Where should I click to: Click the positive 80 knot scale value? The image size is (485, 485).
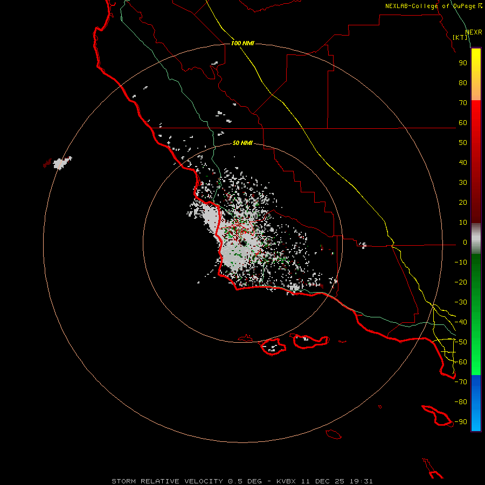pyautogui.click(x=463, y=83)
